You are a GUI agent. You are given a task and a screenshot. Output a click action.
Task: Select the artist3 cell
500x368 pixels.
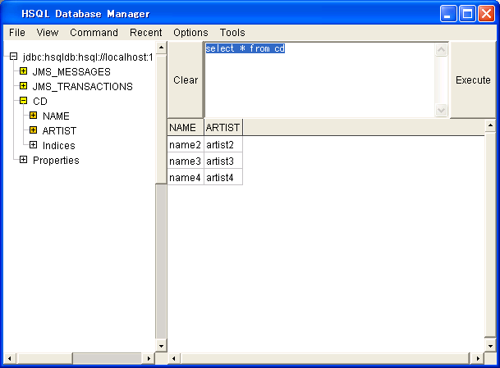click(x=223, y=161)
